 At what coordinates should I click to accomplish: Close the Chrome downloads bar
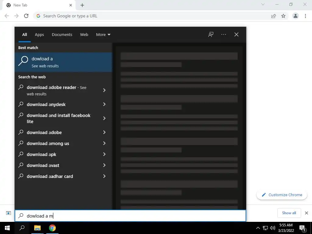307,213
